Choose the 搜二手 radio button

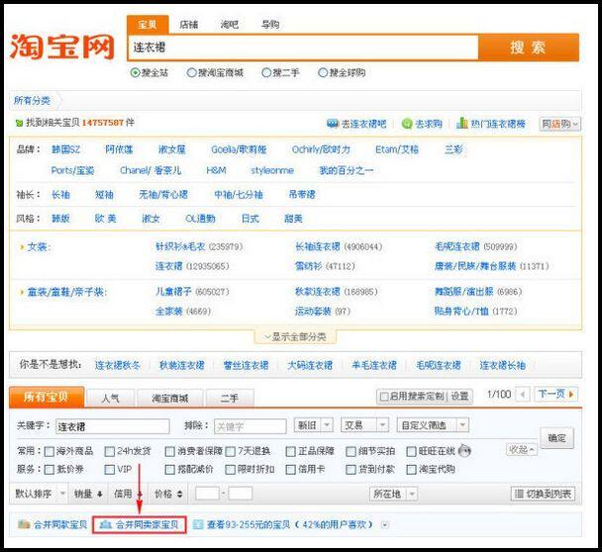coord(266,72)
